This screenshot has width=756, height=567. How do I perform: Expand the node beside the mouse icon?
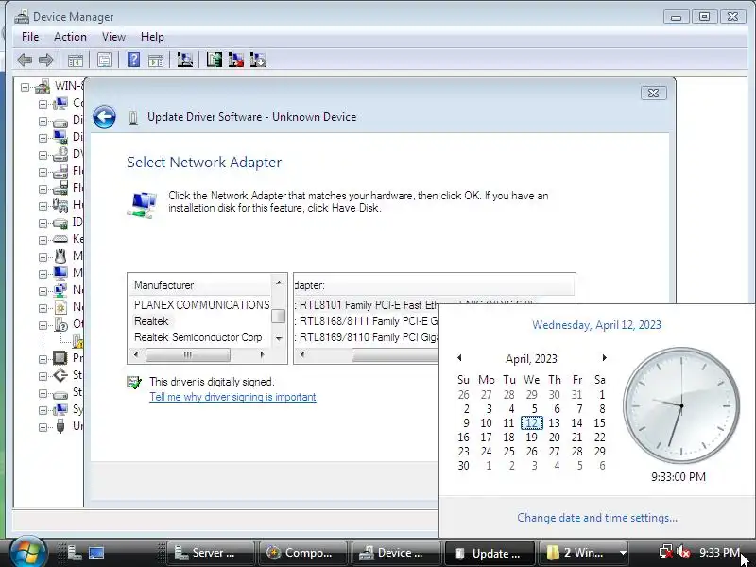[43, 256]
